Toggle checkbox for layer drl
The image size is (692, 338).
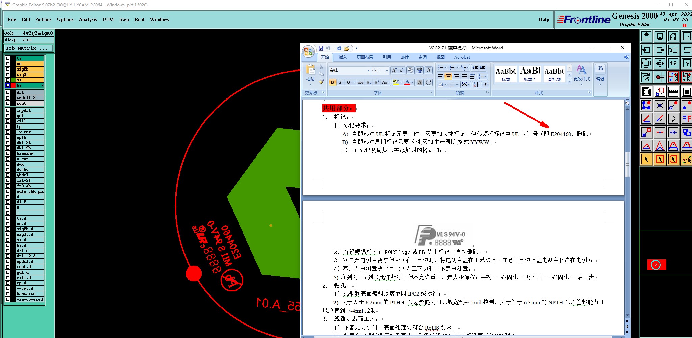(x=8, y=92)
